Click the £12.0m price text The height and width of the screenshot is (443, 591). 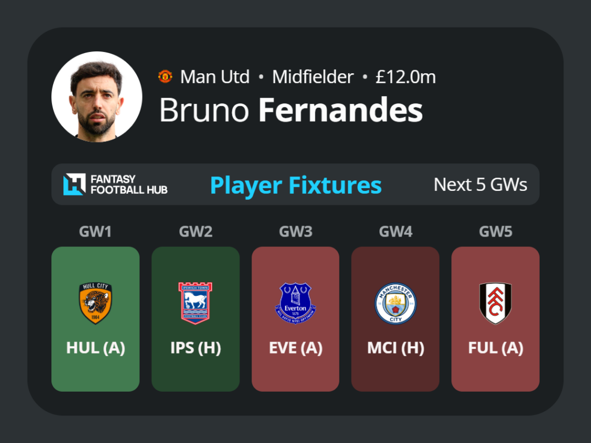pos(406,77)
